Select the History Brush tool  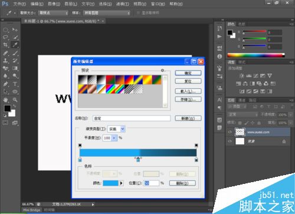[x=15, y=61]
